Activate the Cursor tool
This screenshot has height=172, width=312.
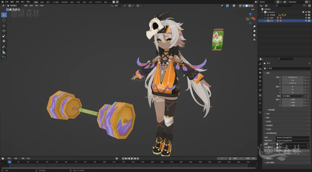4,20
